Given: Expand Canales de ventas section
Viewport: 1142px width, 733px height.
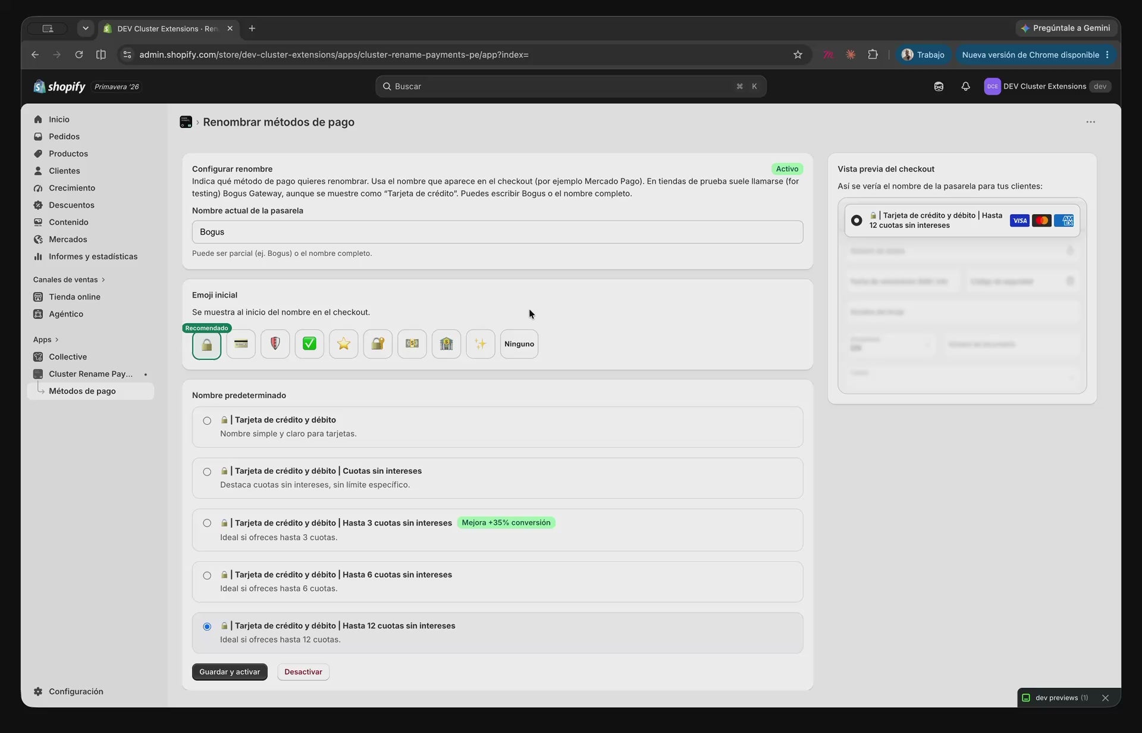Looking at the screenshot, I should tap(69, 280).
